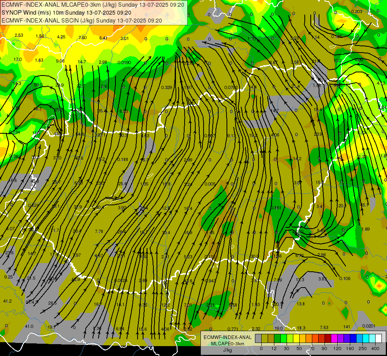Click the map value 0.188
The height and width of the screenshot is (356, 387).
(x=123, y=159)
